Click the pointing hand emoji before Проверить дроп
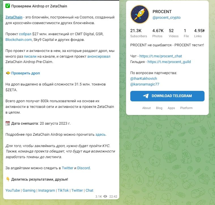The image size is (215, 205). (x=8, y=73)
